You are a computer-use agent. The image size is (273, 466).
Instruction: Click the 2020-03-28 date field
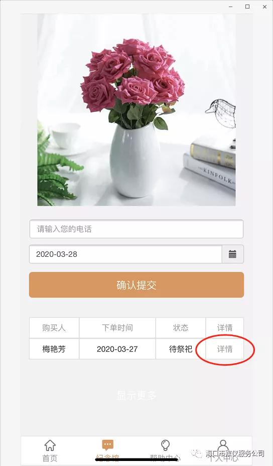pyautogui.click(x=125, y=254)
